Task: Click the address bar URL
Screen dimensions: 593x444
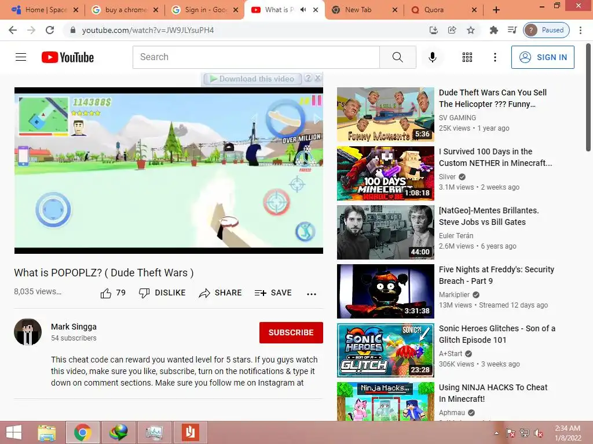Action: click(x=148, y=30)
